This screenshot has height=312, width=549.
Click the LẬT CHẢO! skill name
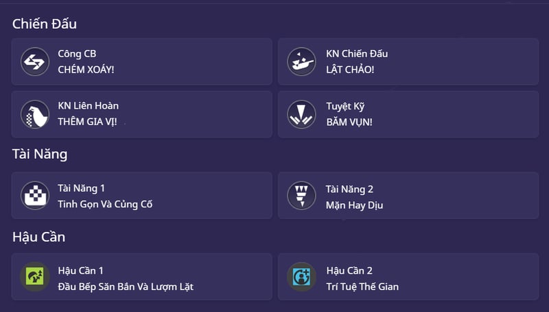pyautogui.click(x=350, y=69)
